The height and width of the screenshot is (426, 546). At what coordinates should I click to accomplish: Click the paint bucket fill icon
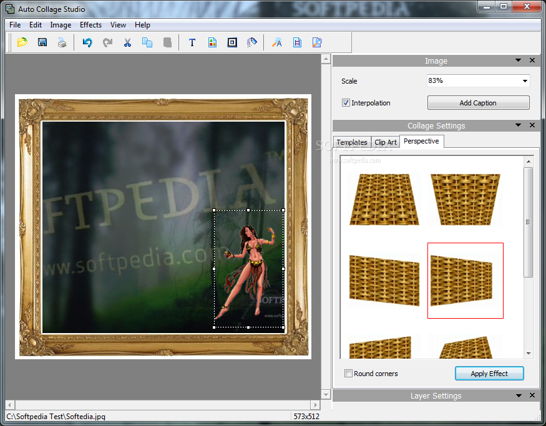(x=252, y=42)
